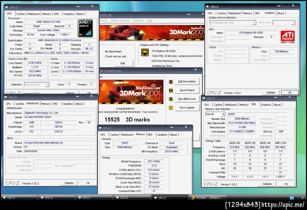Click the monitor icon in Display and CPU Settings

point(145,52)
